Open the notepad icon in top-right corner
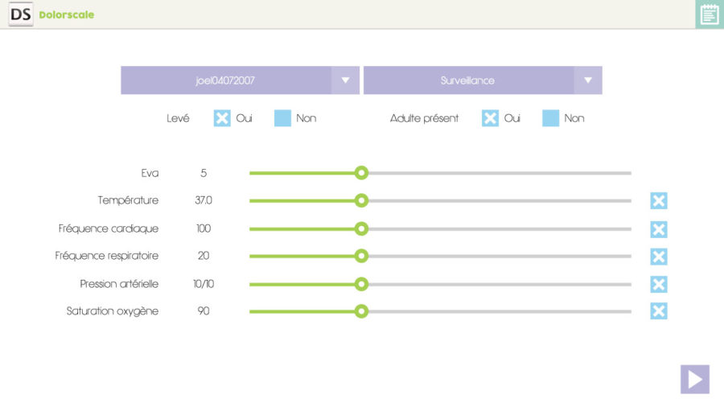 [x=709, y=14]
